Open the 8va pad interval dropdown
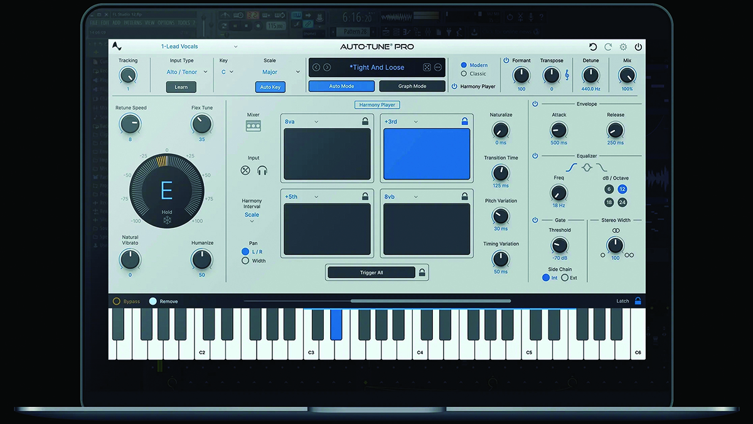 click(x=301, y=121)
